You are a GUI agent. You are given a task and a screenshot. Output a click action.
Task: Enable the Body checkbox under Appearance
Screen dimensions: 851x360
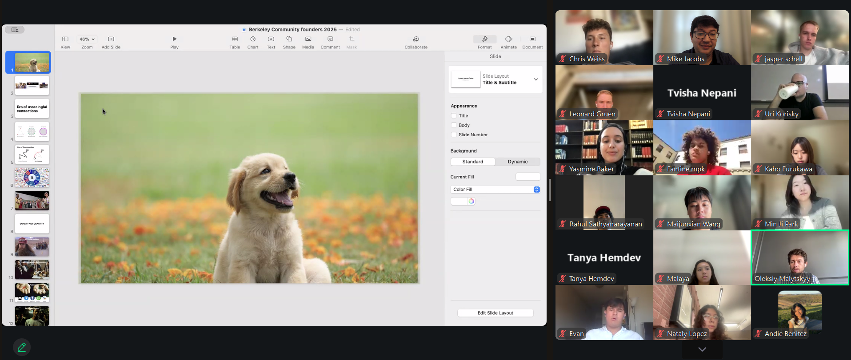(x=454, y=125)
